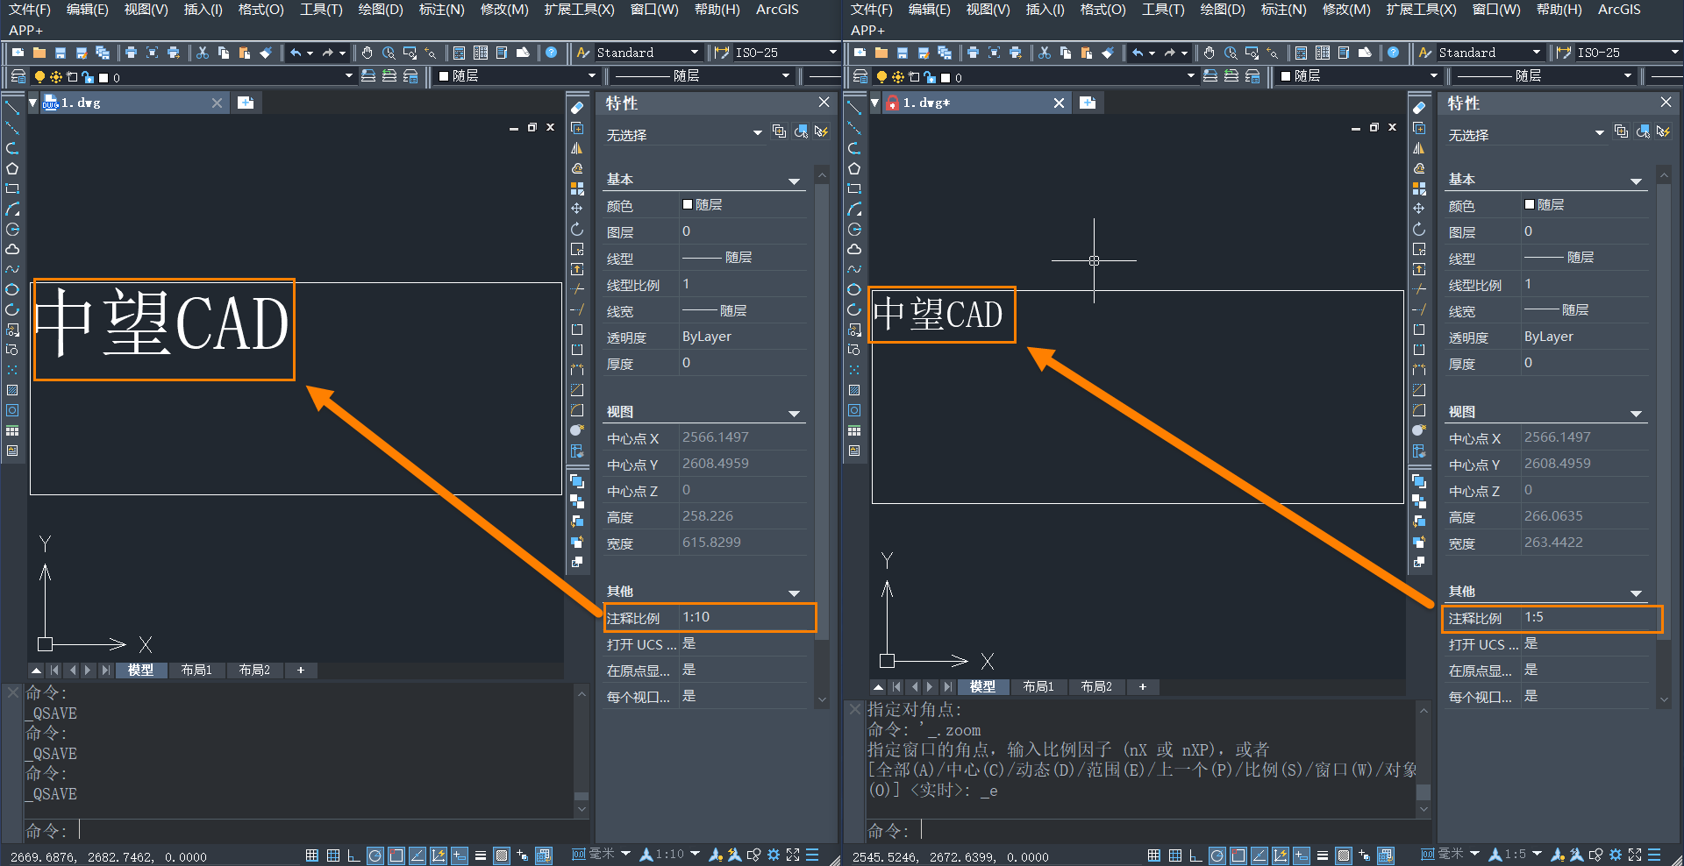1684x866 pixels.
Task: Click the Match Properties brush icon in left window
Action: pos(266,53)
